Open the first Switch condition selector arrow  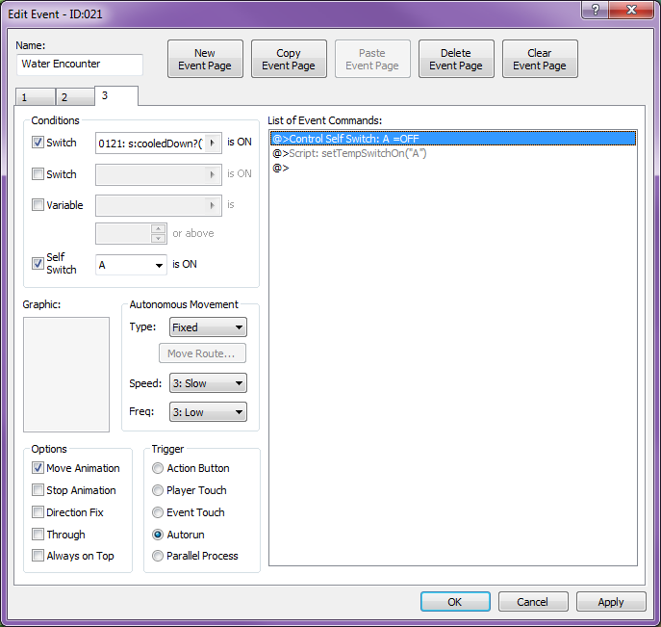[x=213, y=143]
